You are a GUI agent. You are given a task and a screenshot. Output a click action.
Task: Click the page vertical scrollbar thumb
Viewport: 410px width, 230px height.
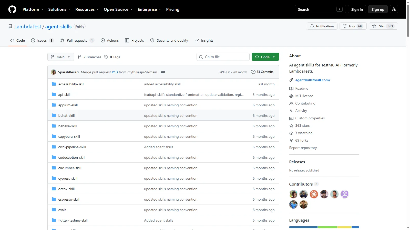point(408,20)
